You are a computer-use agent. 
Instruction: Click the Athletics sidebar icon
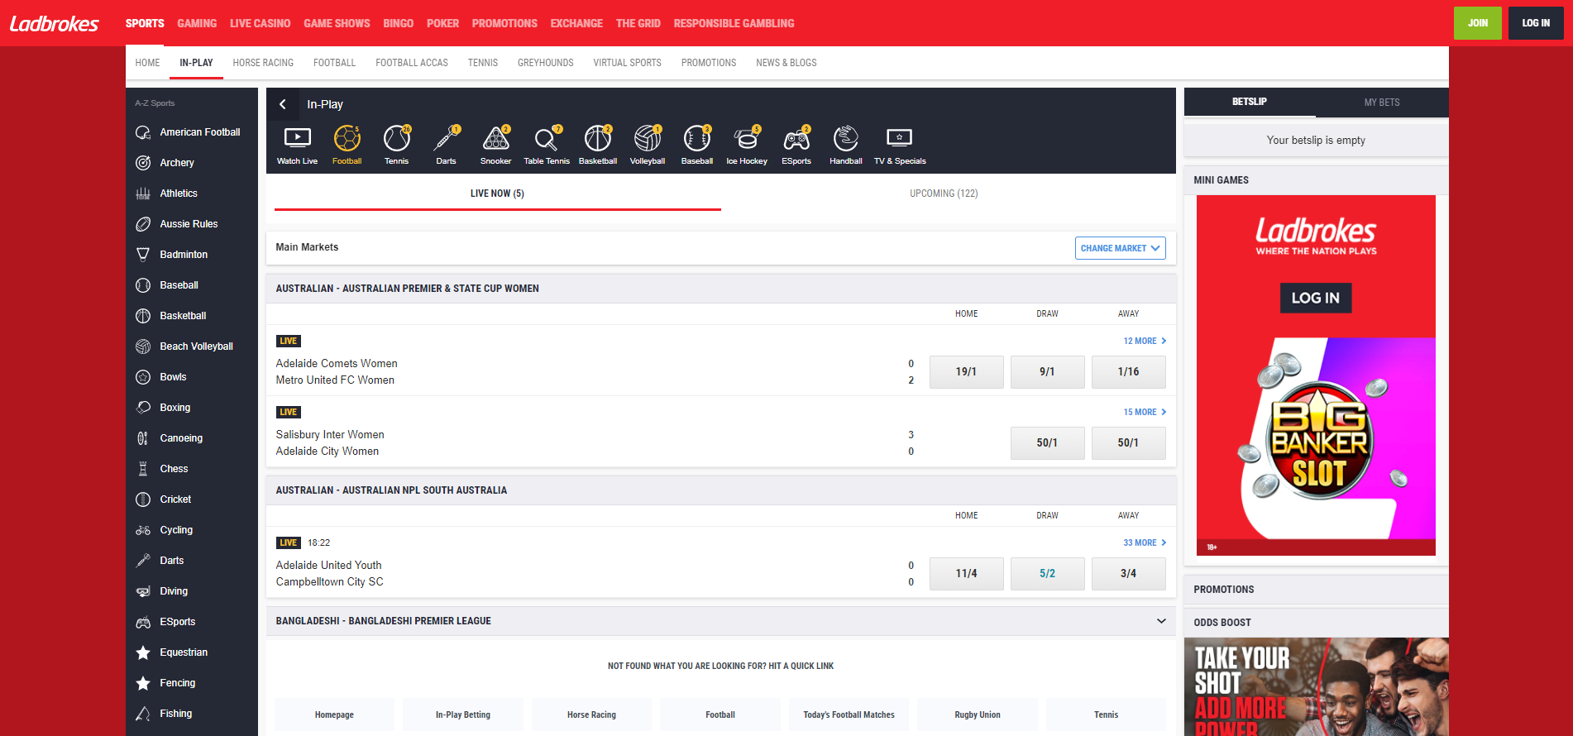(x=143, y=194)
